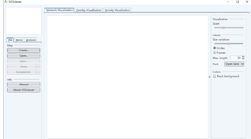This screenshot has width=251, height=139.
Task: Click About VOSviewer button
Action: tap(24, 90)
